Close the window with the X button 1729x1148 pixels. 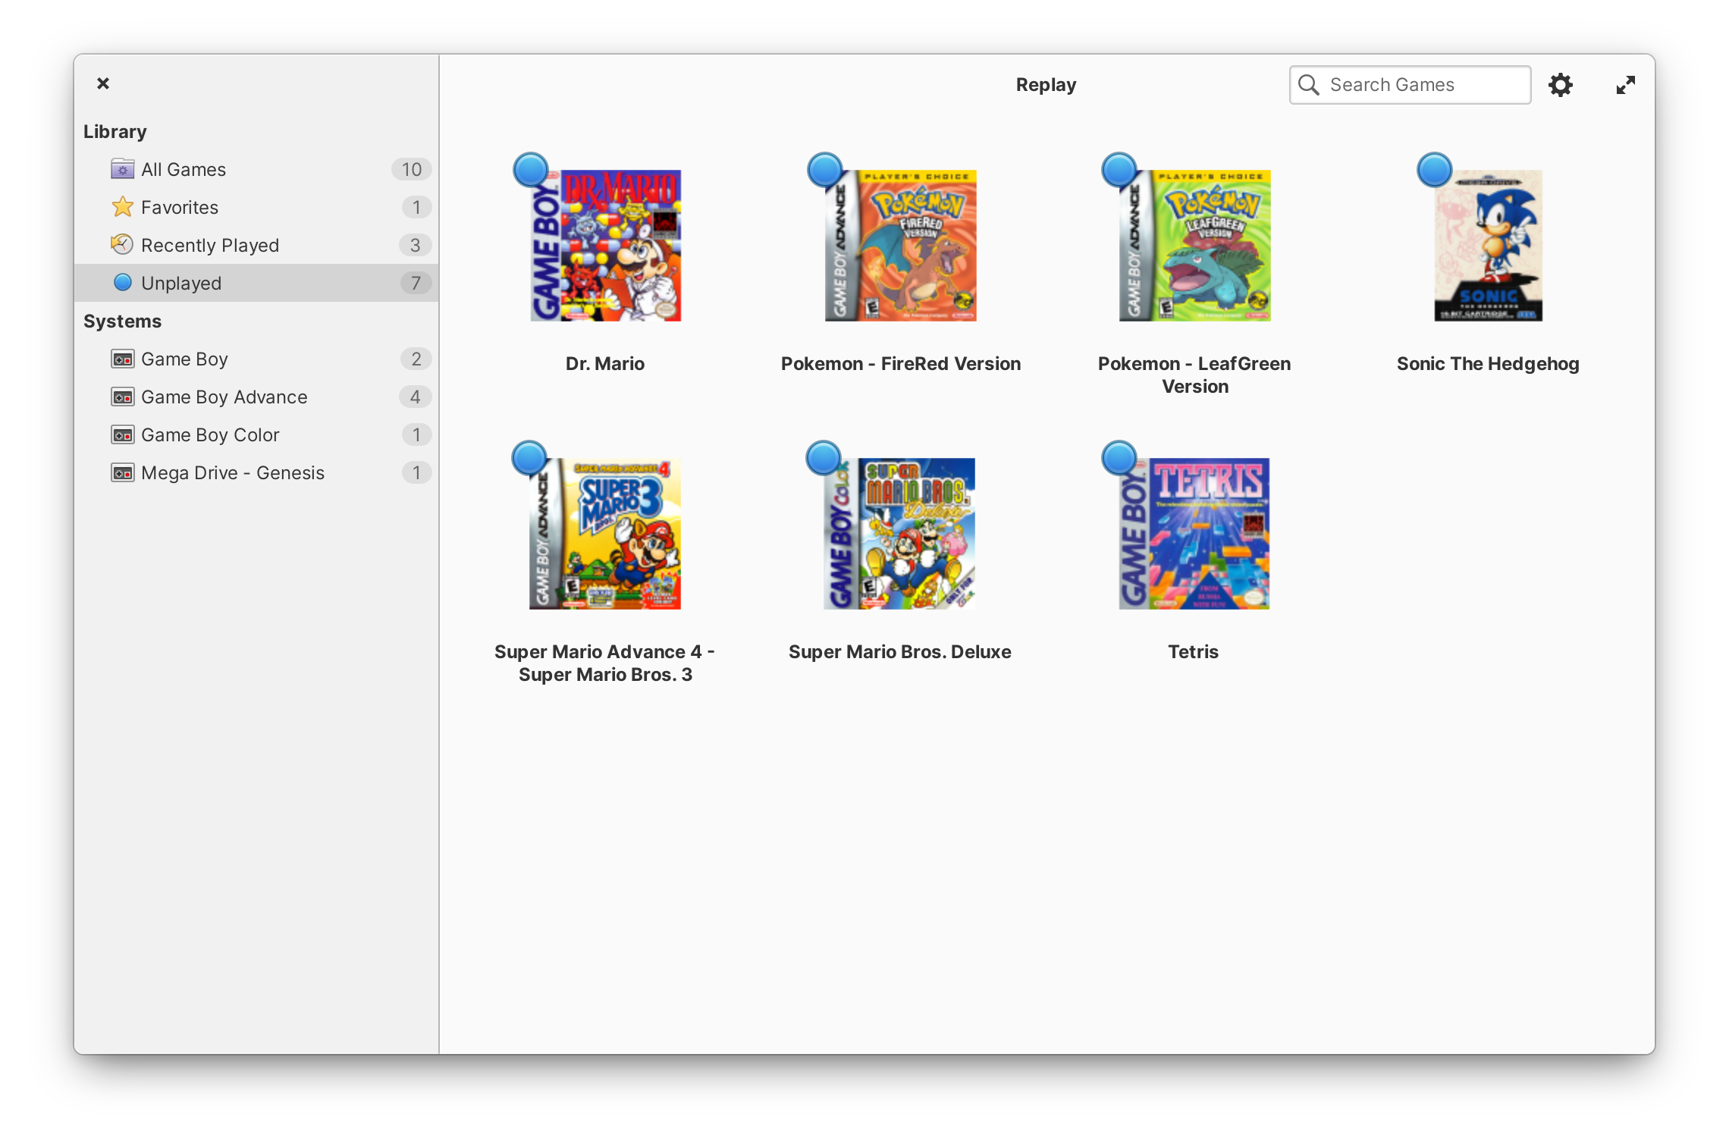(x=103, y=83)
